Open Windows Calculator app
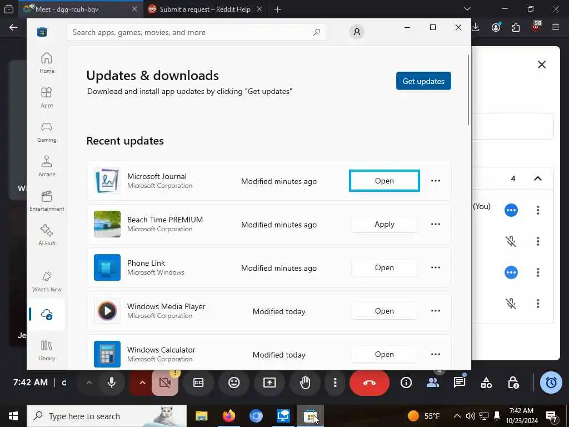The image size is (569, 427). [x=385, y=354]
